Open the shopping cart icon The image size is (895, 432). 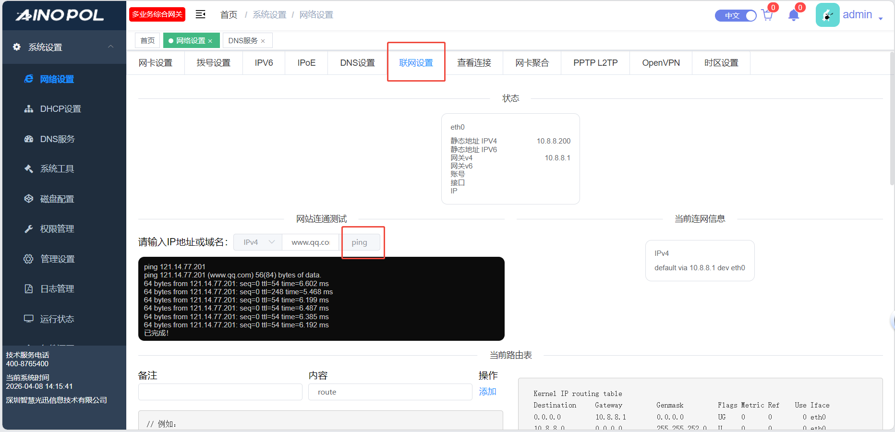click(x=767, y=15)
